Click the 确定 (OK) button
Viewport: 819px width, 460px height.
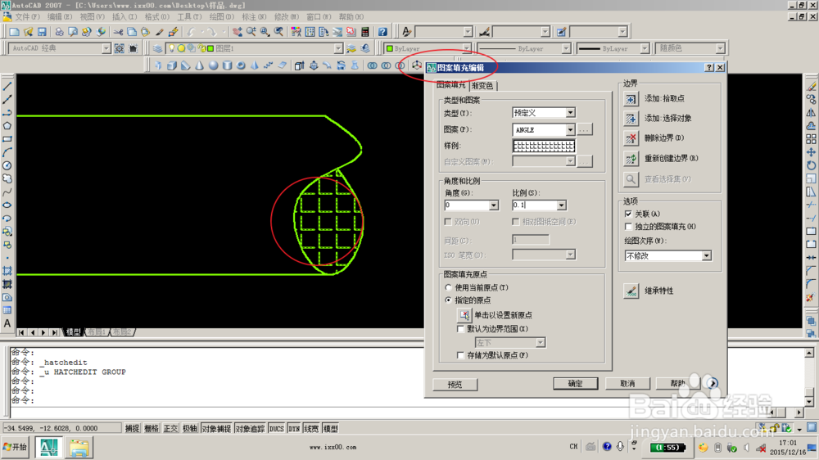575,383
